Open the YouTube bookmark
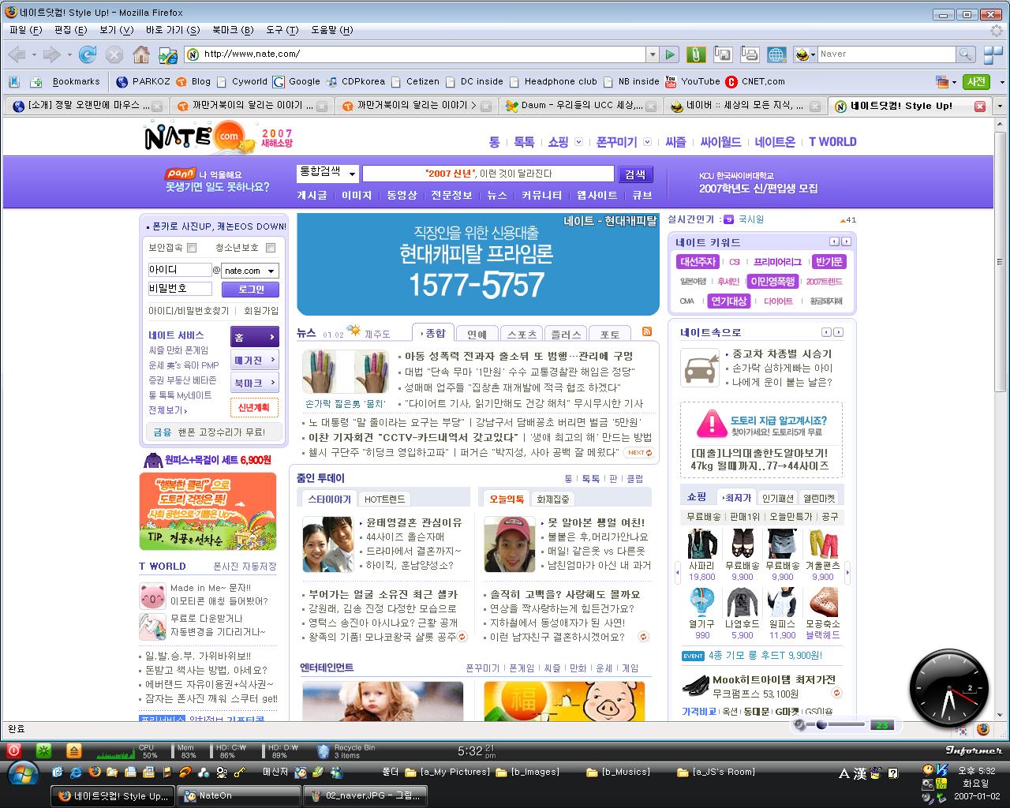The height and width of the screenshot is (808, 1010). 693,81
